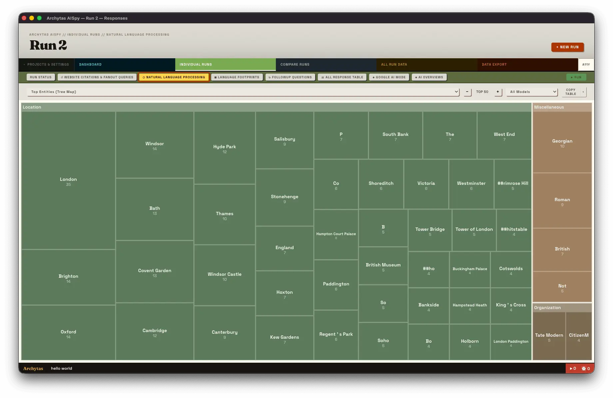Select the Hampstead Heath treemap tile
This screenshot has width=613, height=398.
(470, 306)
